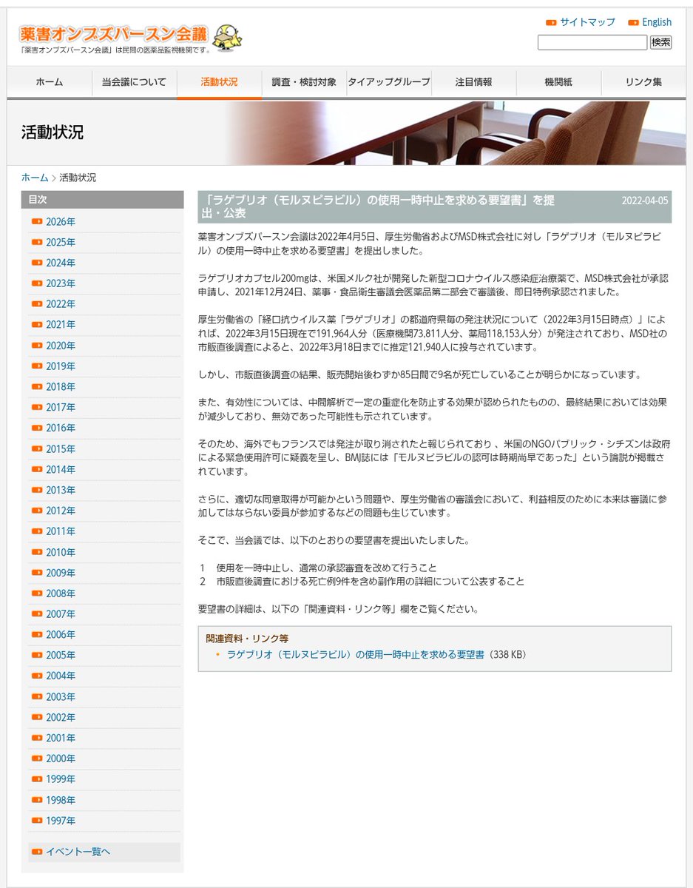Click the orange arrow icon beside English
The image size is (693, 888).
[633, 22]
